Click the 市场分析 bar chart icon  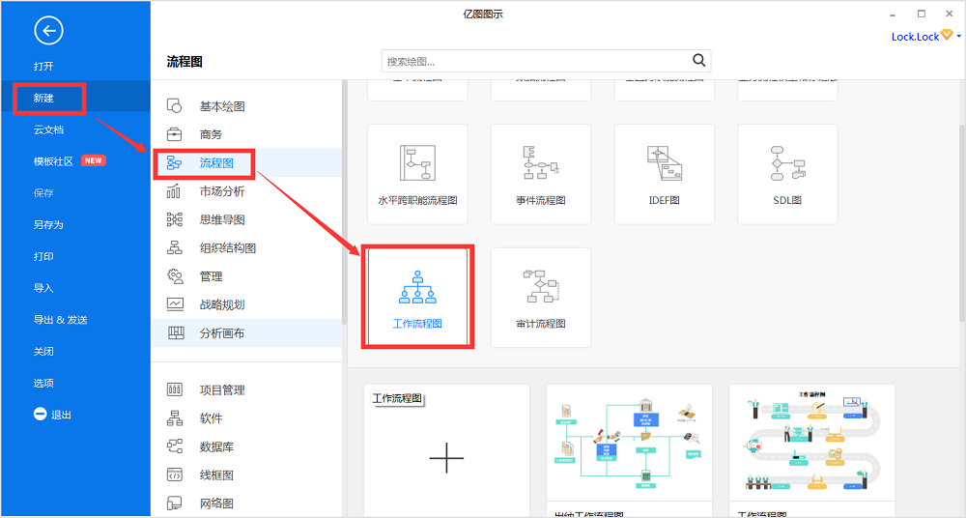pyautogui.click(x=174, y=191)
